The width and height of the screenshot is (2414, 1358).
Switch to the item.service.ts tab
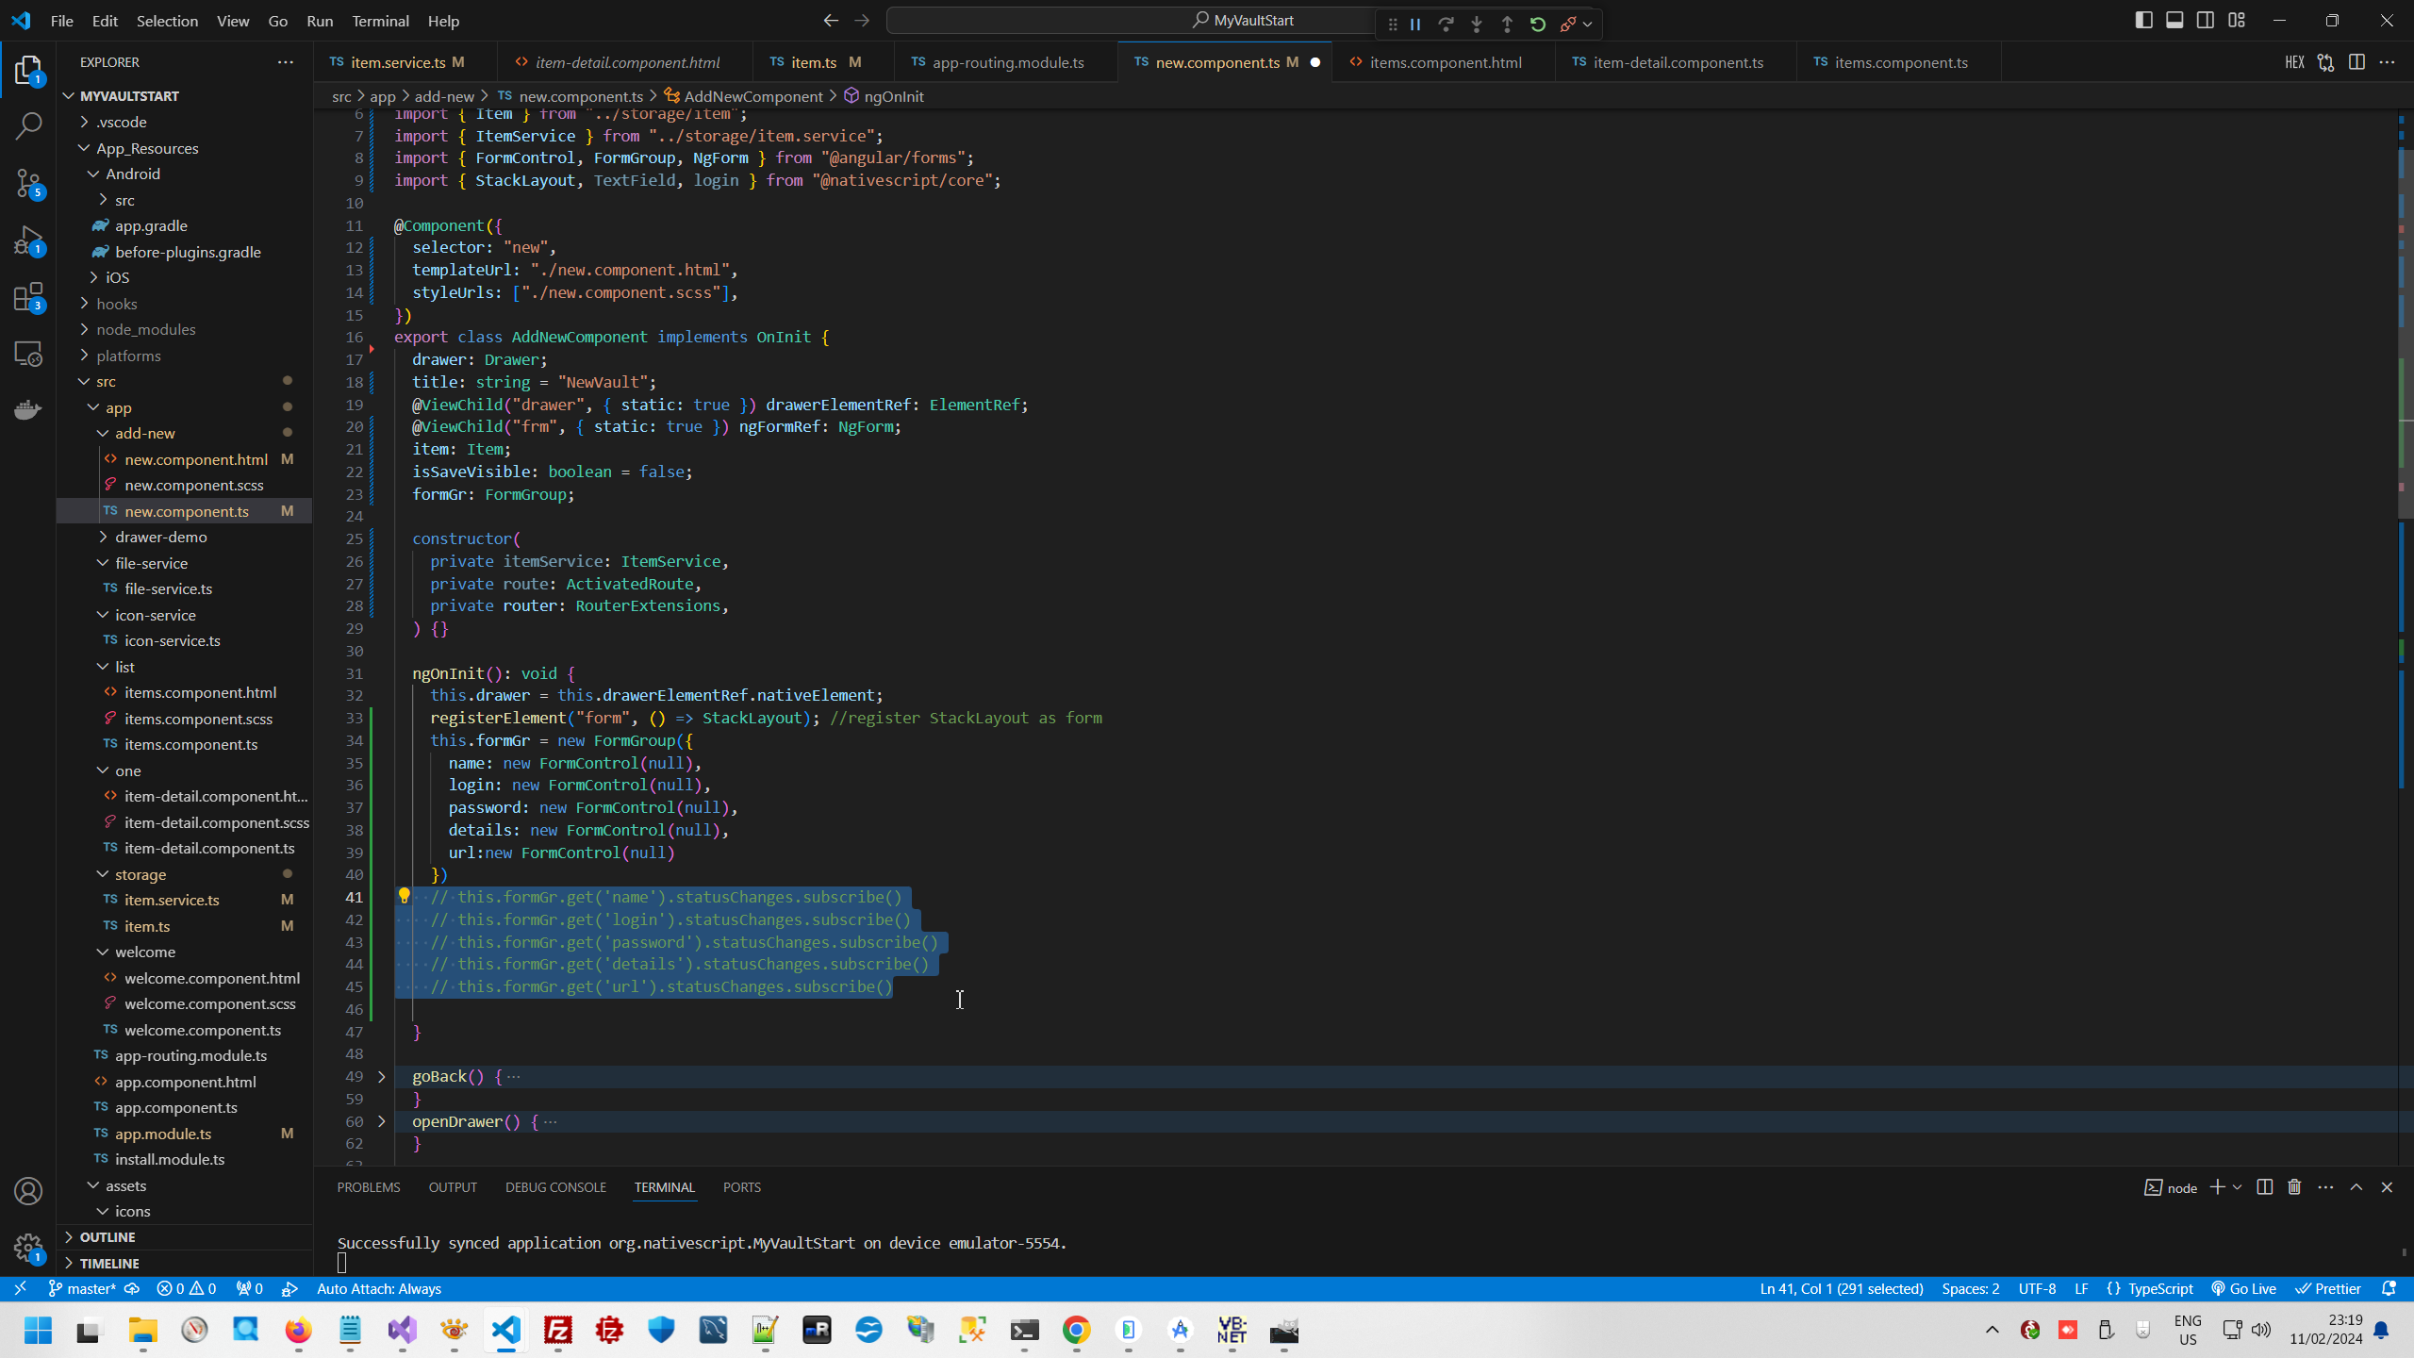coord(397,62)
